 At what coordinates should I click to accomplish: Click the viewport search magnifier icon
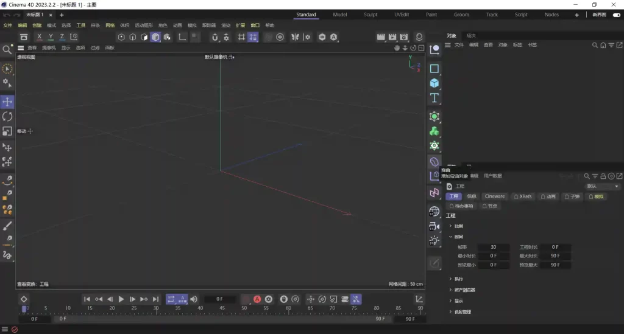(7, 50)
